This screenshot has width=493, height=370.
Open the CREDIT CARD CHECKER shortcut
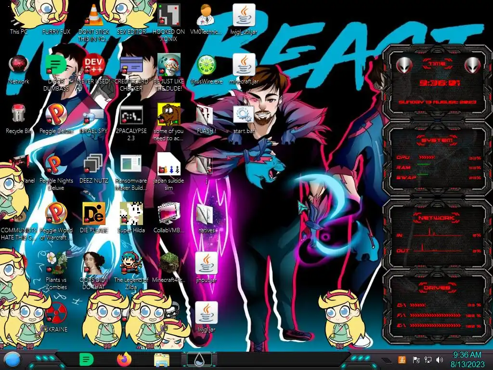131,72
